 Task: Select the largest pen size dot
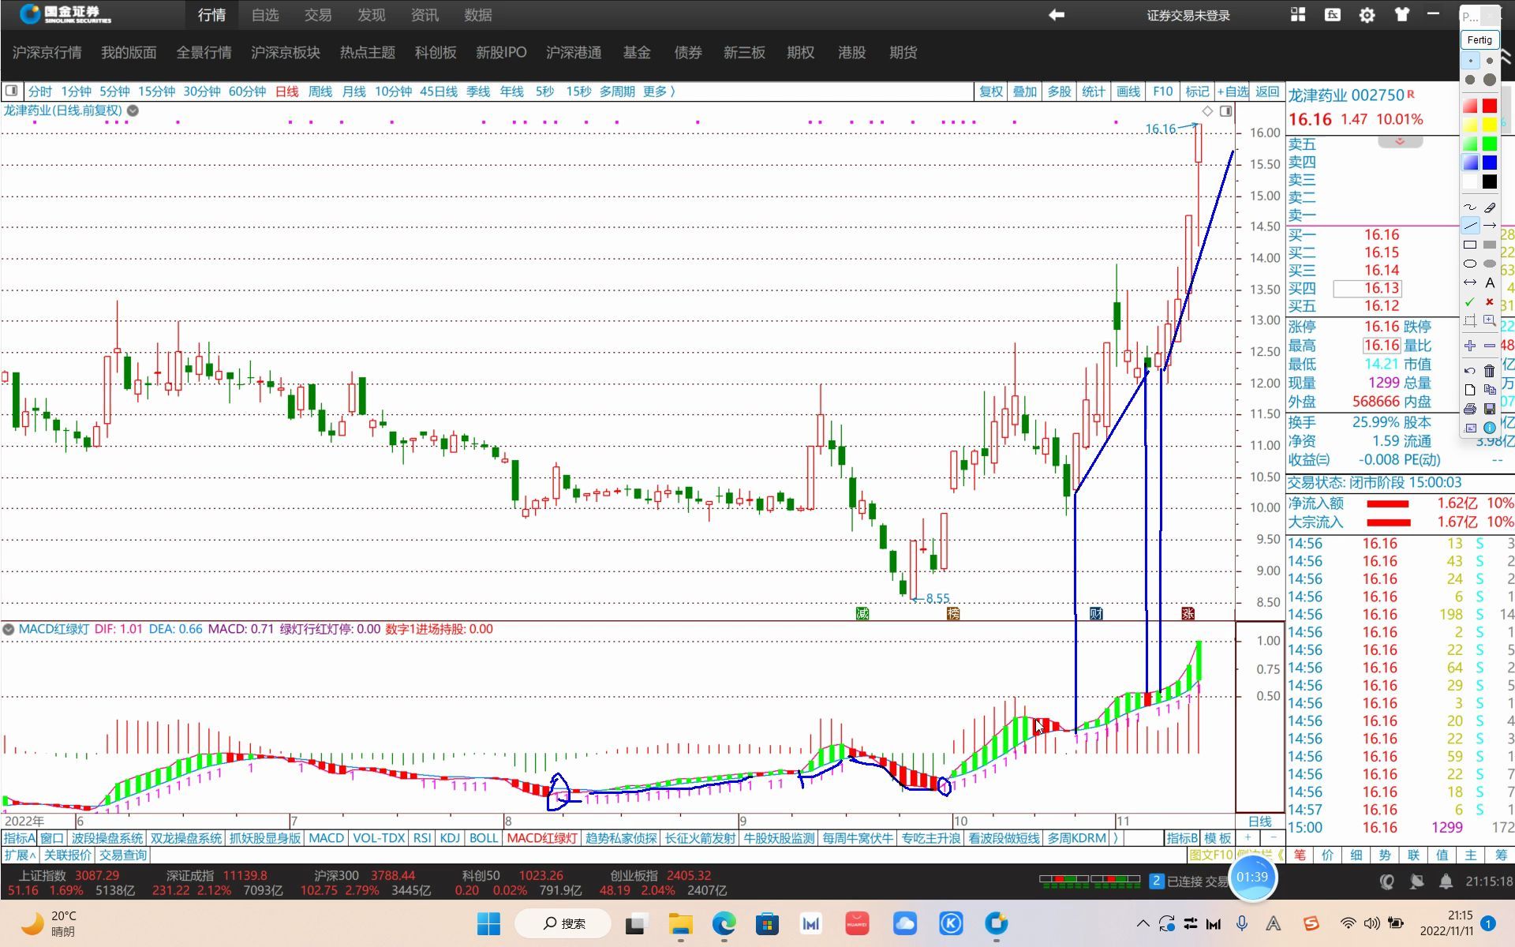tap(1489, 80)
